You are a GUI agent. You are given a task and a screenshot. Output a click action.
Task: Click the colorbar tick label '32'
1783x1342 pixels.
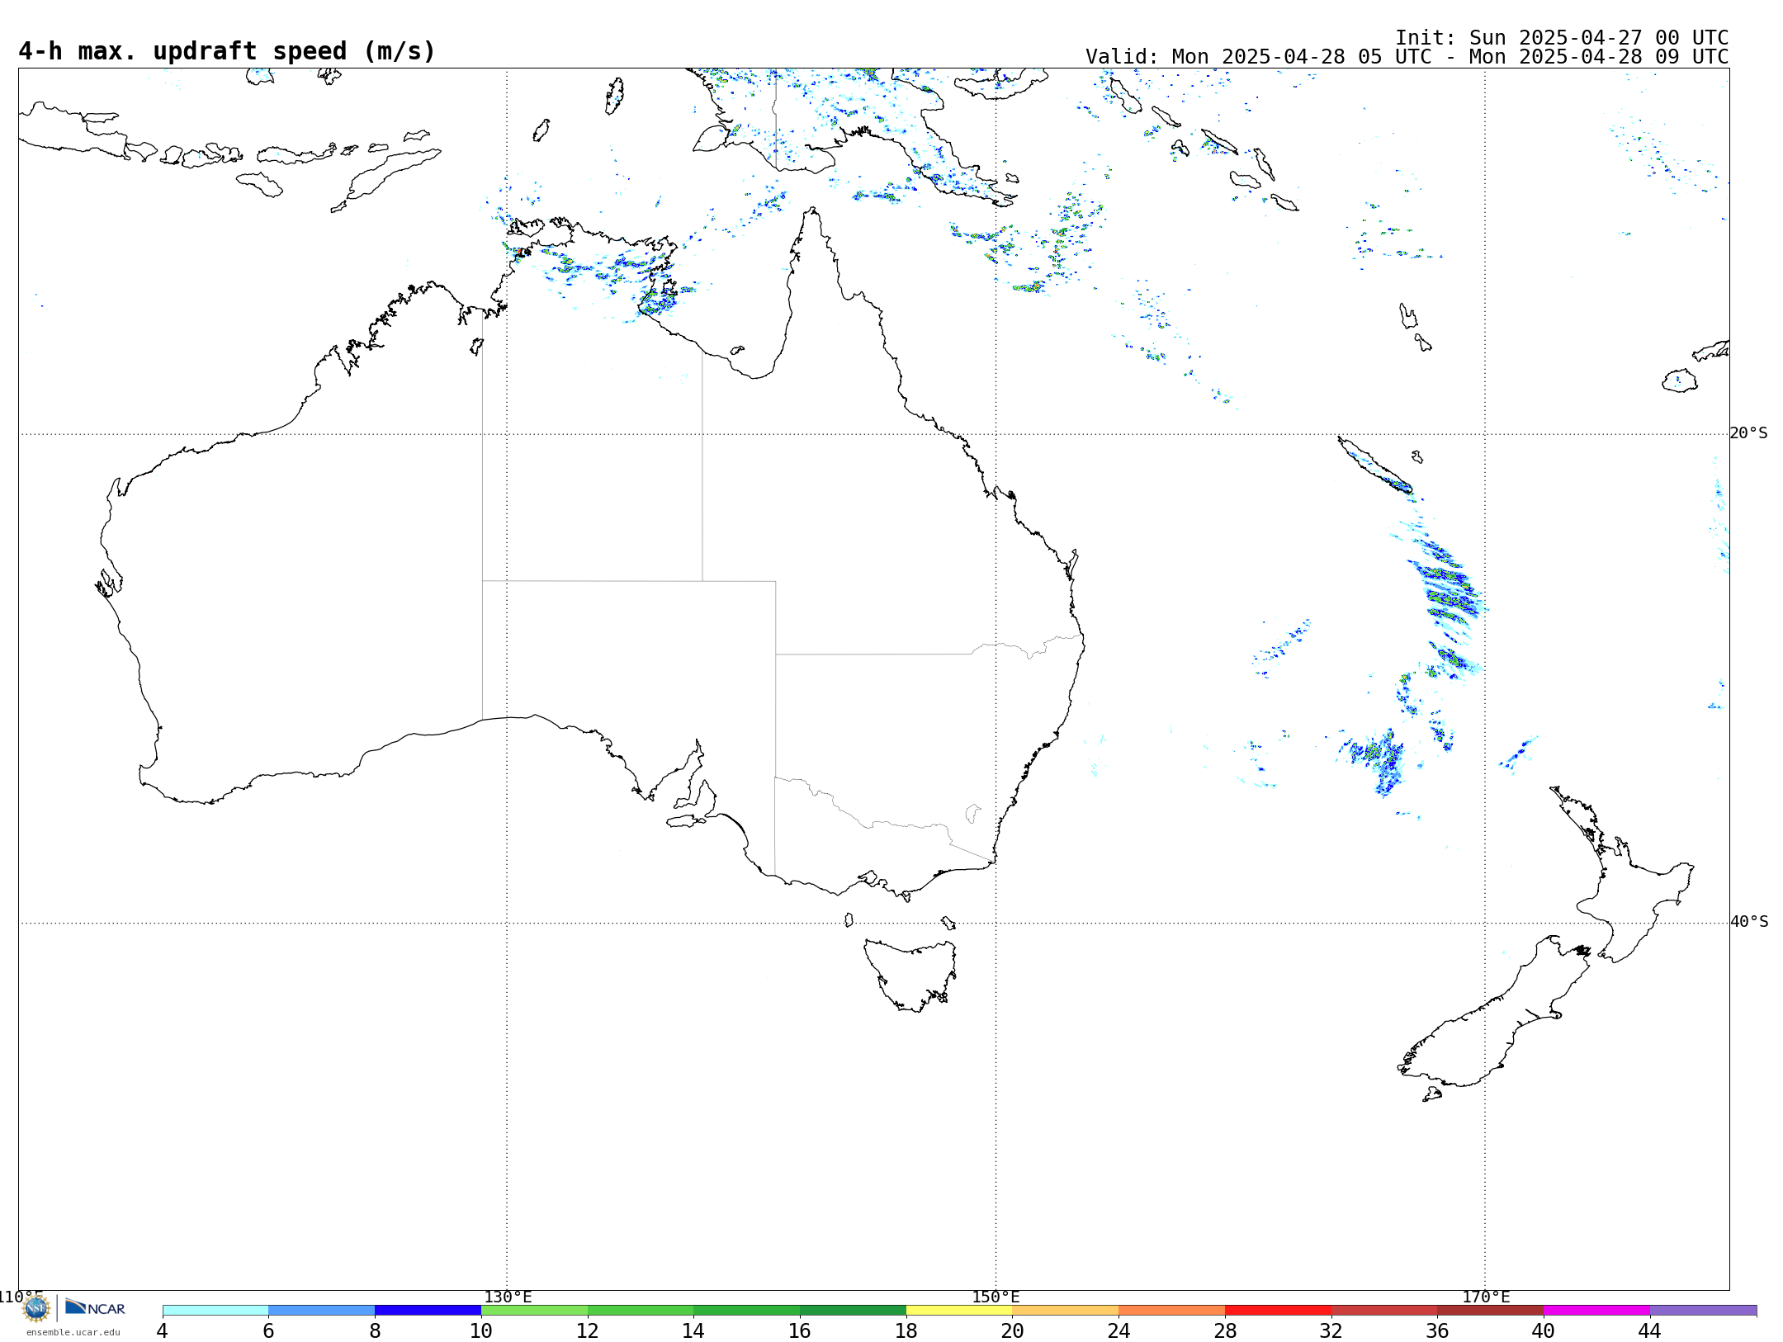click(1331, 1331)
